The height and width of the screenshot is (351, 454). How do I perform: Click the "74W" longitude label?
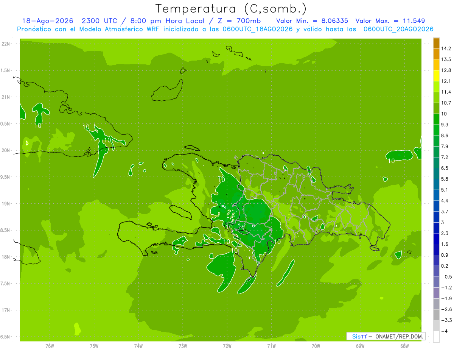pos(138,346)
